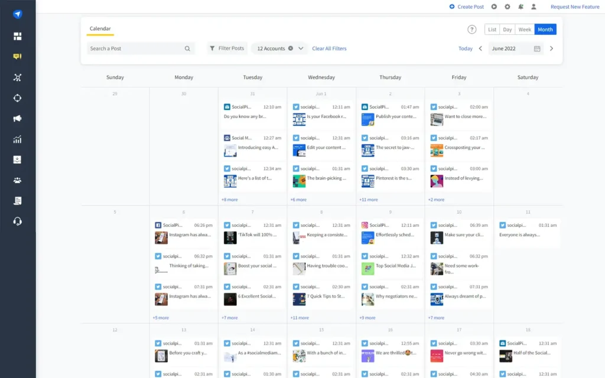605x378 pixels.
Task: Open the Filter Posts dropdown
Action: coord(227,48)
